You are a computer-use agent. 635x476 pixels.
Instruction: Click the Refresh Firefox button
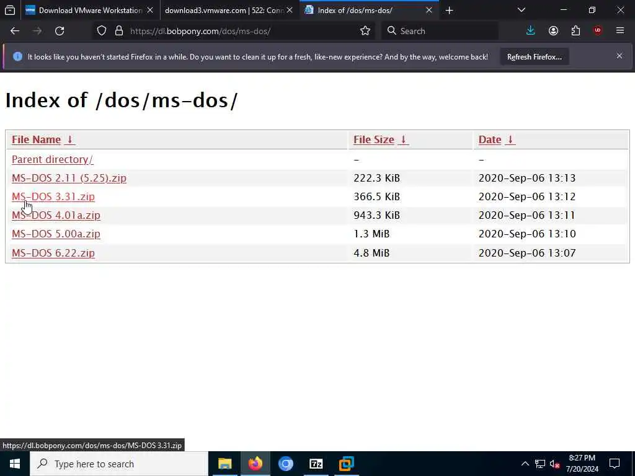(534, 57)
